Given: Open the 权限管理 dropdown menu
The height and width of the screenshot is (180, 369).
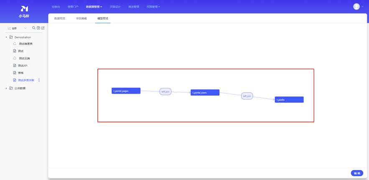Looking at the screenshot, I should [153, 7].
